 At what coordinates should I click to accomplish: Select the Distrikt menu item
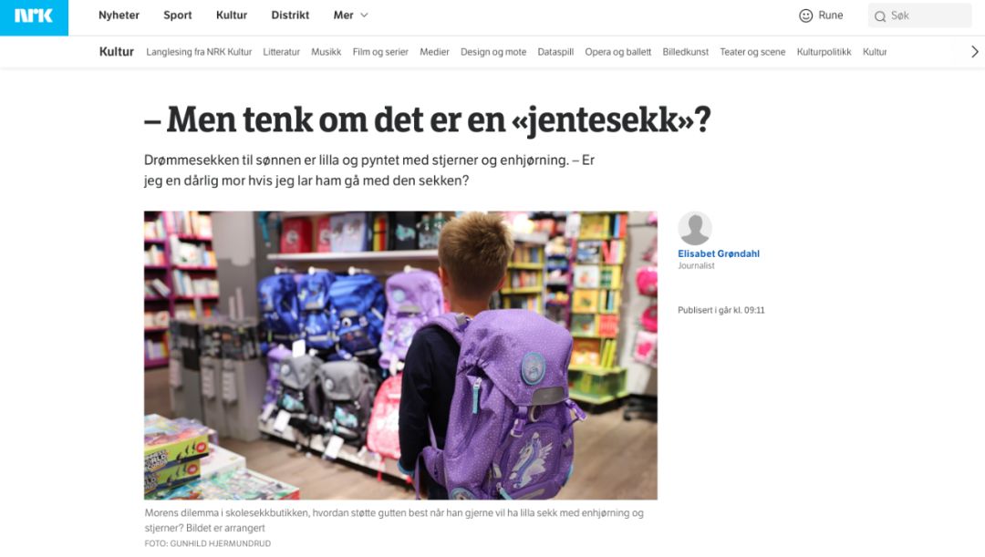coord(290,15)
